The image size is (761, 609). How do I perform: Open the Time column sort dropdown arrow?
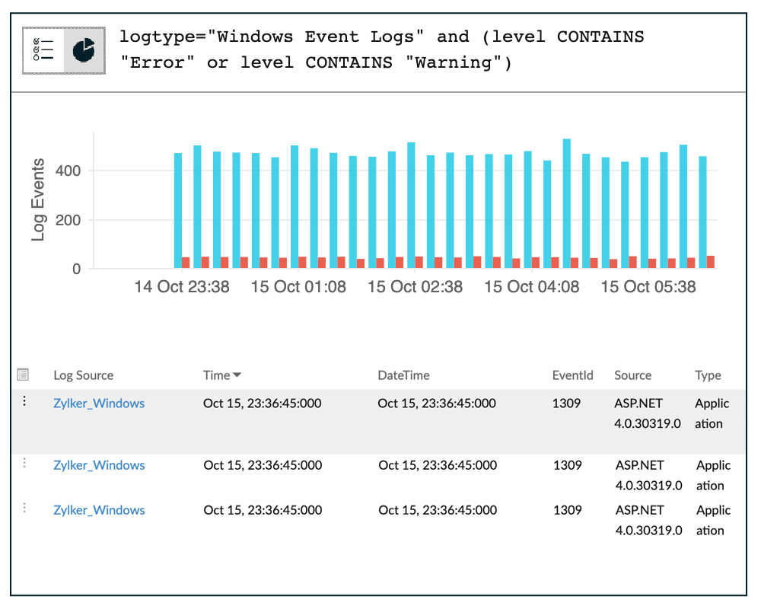[x=237, y=375]
